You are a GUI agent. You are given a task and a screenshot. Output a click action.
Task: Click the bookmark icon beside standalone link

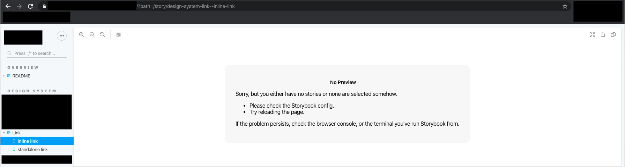click(x=14, y=149)
